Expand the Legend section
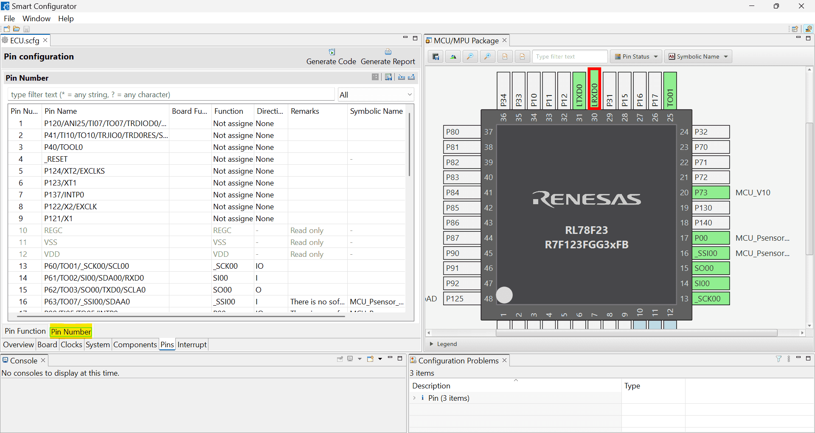This screenshot has width=815, height=433. point(432,344)
